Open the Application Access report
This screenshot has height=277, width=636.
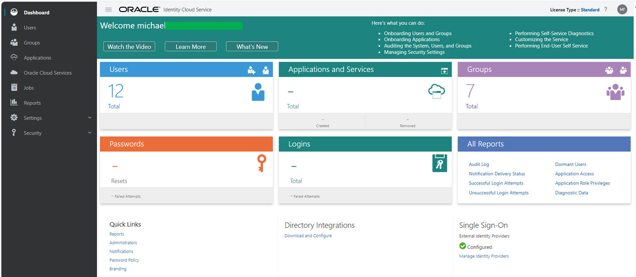tap(574, 174)
